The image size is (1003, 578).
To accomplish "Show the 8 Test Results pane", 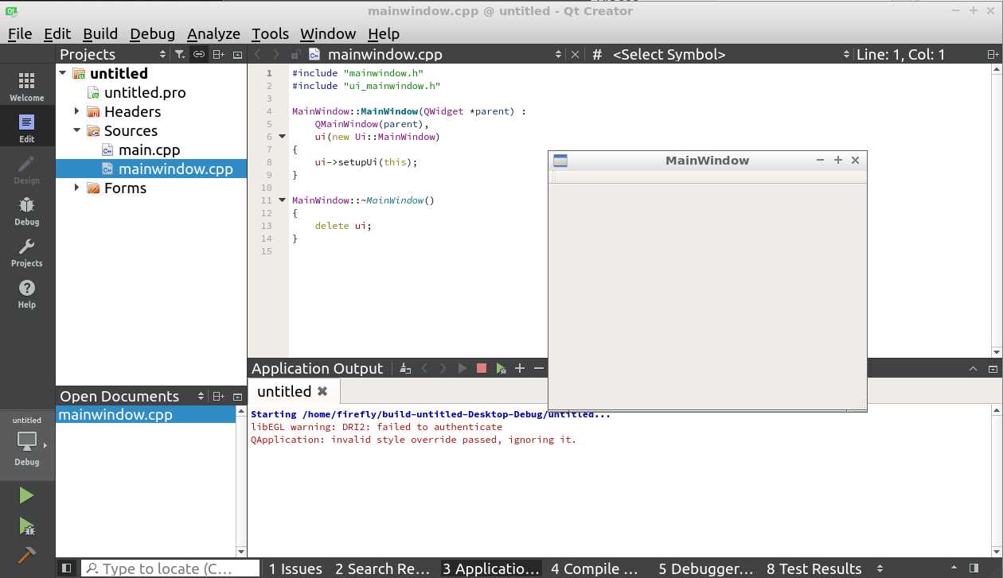I will pyautogui.click(x=814, y=568).
